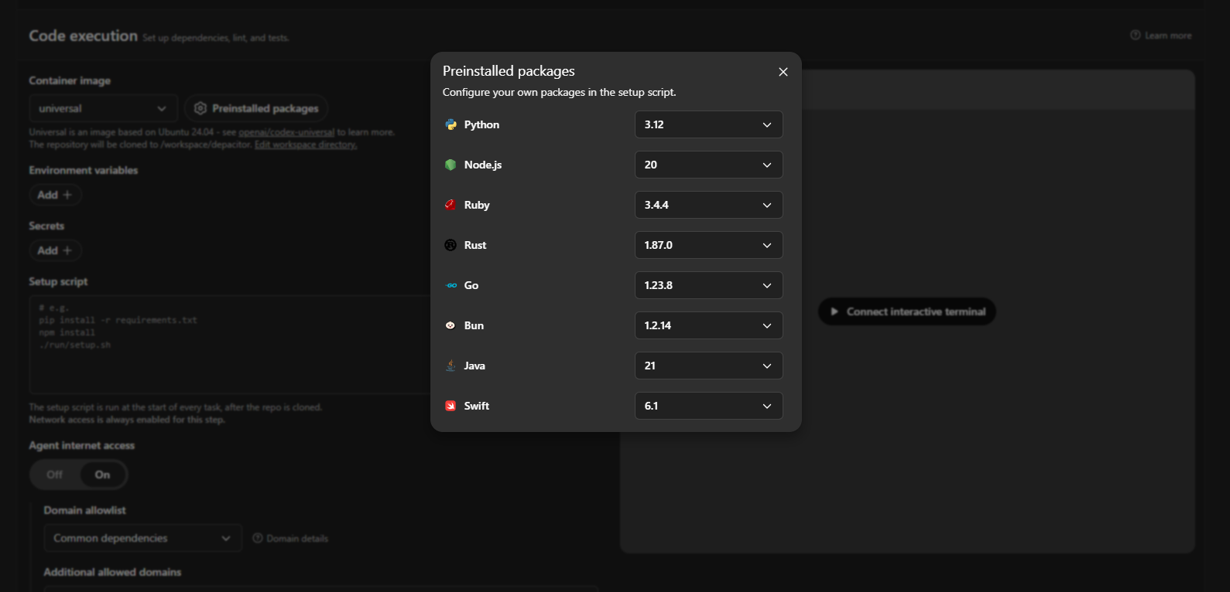Open Domain details
Viewport: 1230px width, 592px height.
290,539
